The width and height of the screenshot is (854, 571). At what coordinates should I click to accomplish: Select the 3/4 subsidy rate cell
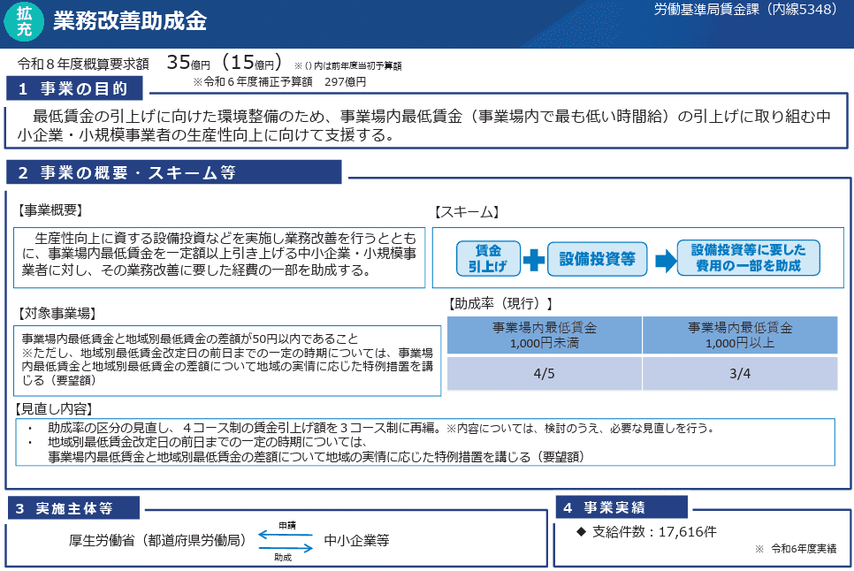tap(740, 373)
